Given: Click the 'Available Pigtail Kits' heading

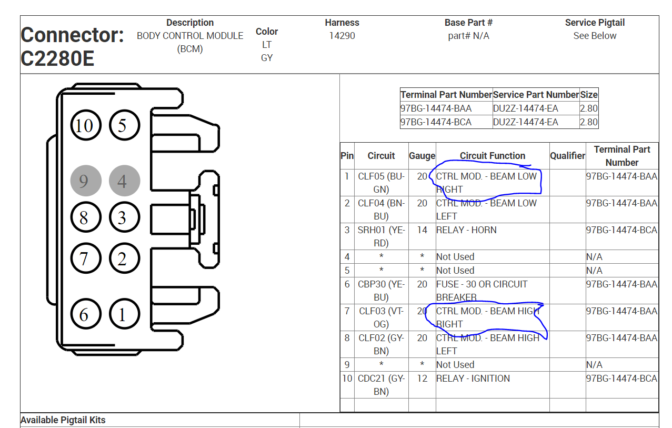Looking at the screenshot, I should (x=63, y=420).
